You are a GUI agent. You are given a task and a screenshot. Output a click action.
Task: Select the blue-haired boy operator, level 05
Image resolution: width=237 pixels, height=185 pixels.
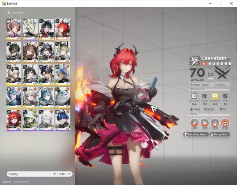63,120
